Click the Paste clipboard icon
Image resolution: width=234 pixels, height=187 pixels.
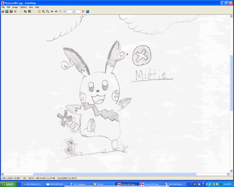[30, 11]
